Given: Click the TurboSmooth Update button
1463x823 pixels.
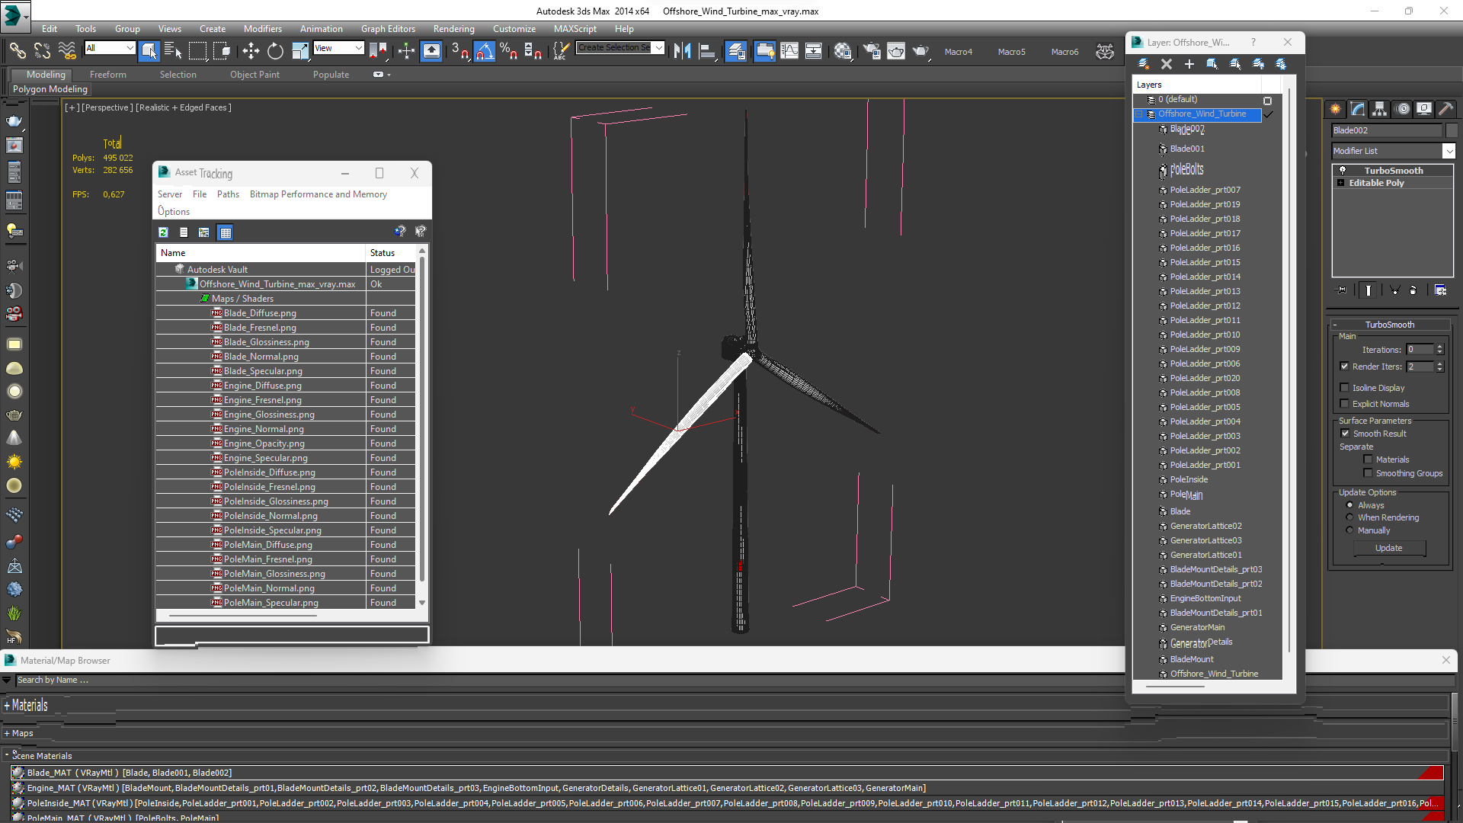Looking at the screenshot, I should [x=1389, y=548].
